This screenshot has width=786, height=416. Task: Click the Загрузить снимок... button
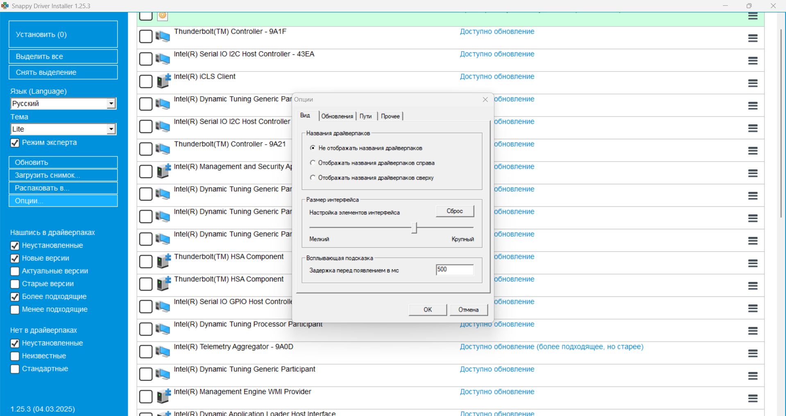[x=63, y=175]
